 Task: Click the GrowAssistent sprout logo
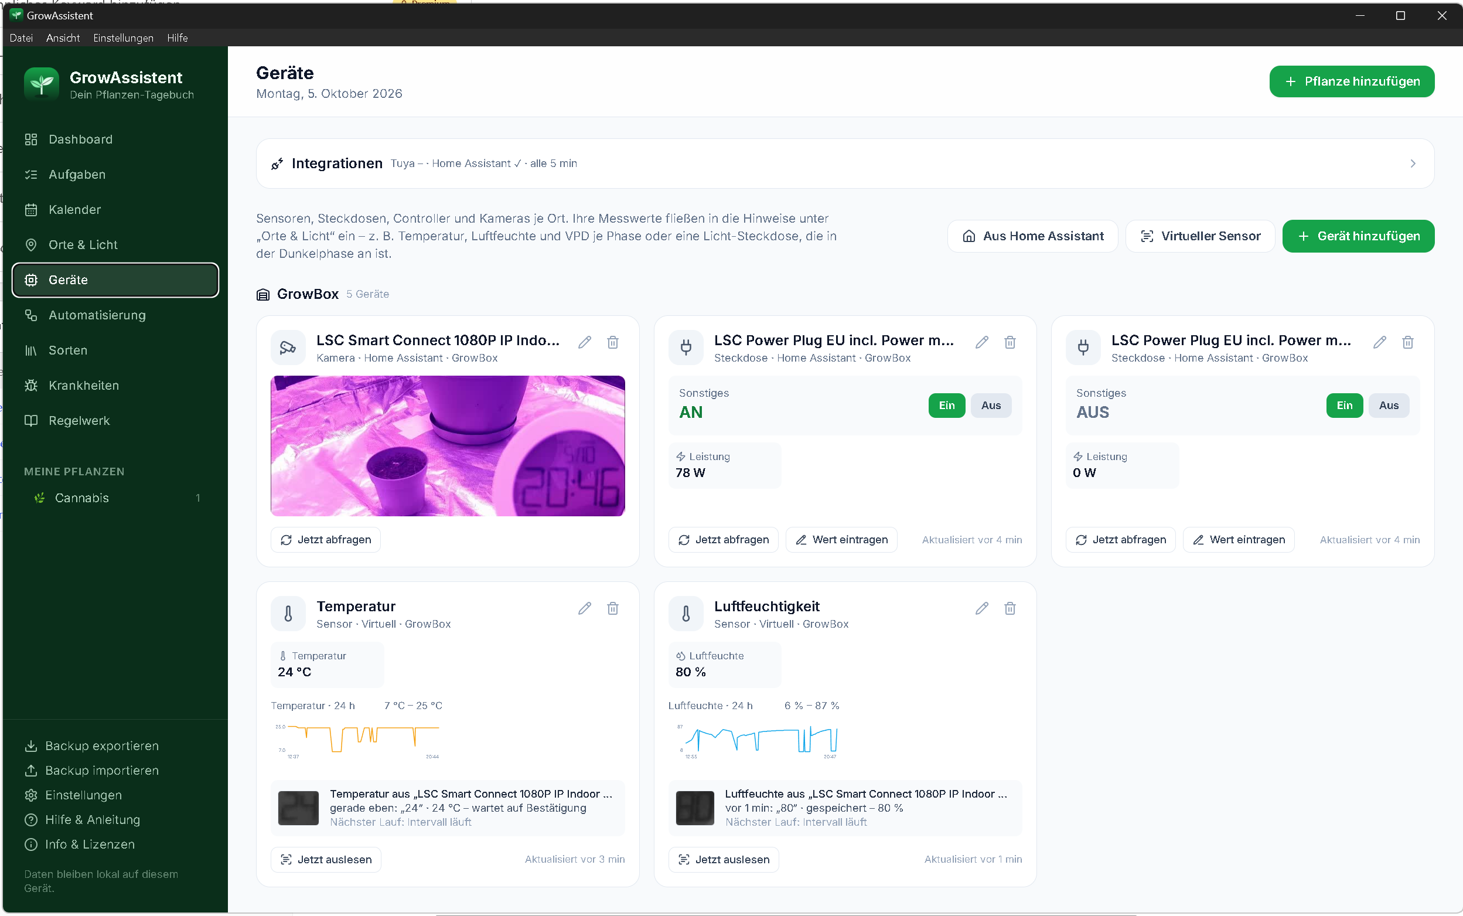click(x=41, y=84)
